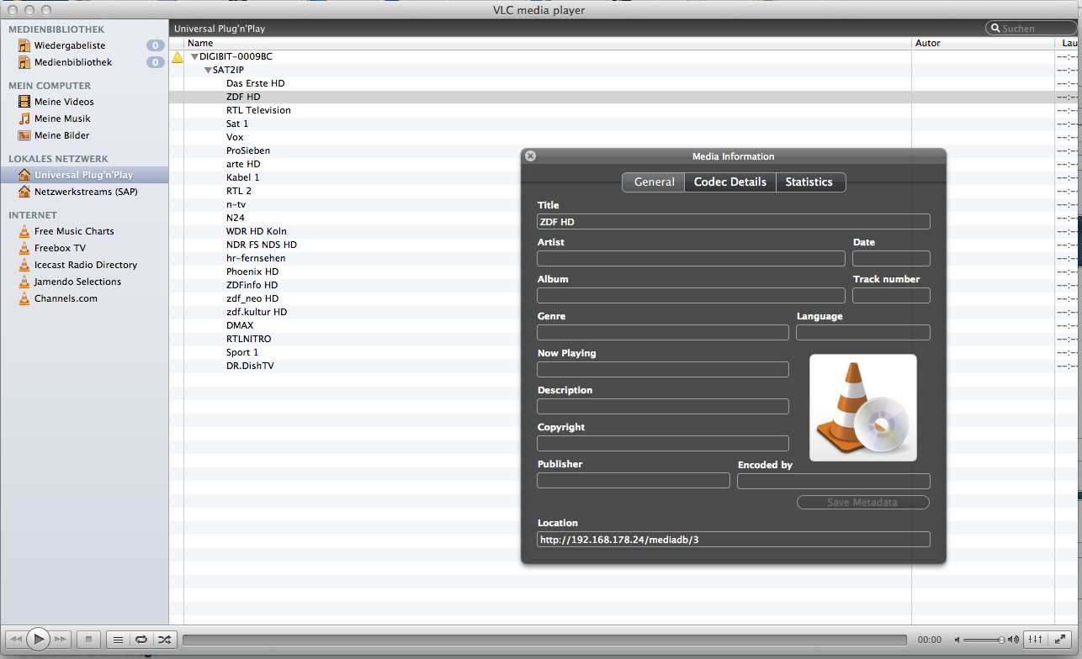Switch to the General tab

(654, 182)
